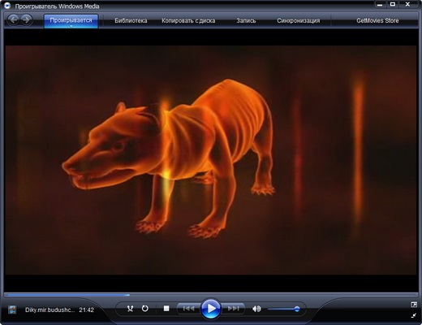Go back with the Back arrow

coord(13,19)
